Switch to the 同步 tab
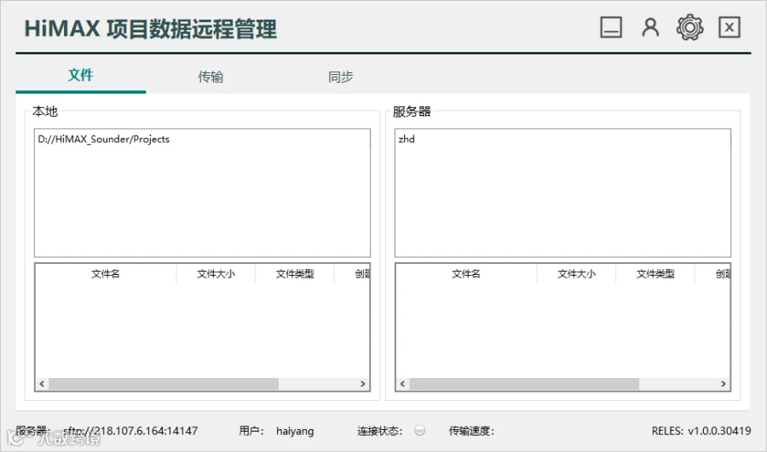 click(341, 77)
